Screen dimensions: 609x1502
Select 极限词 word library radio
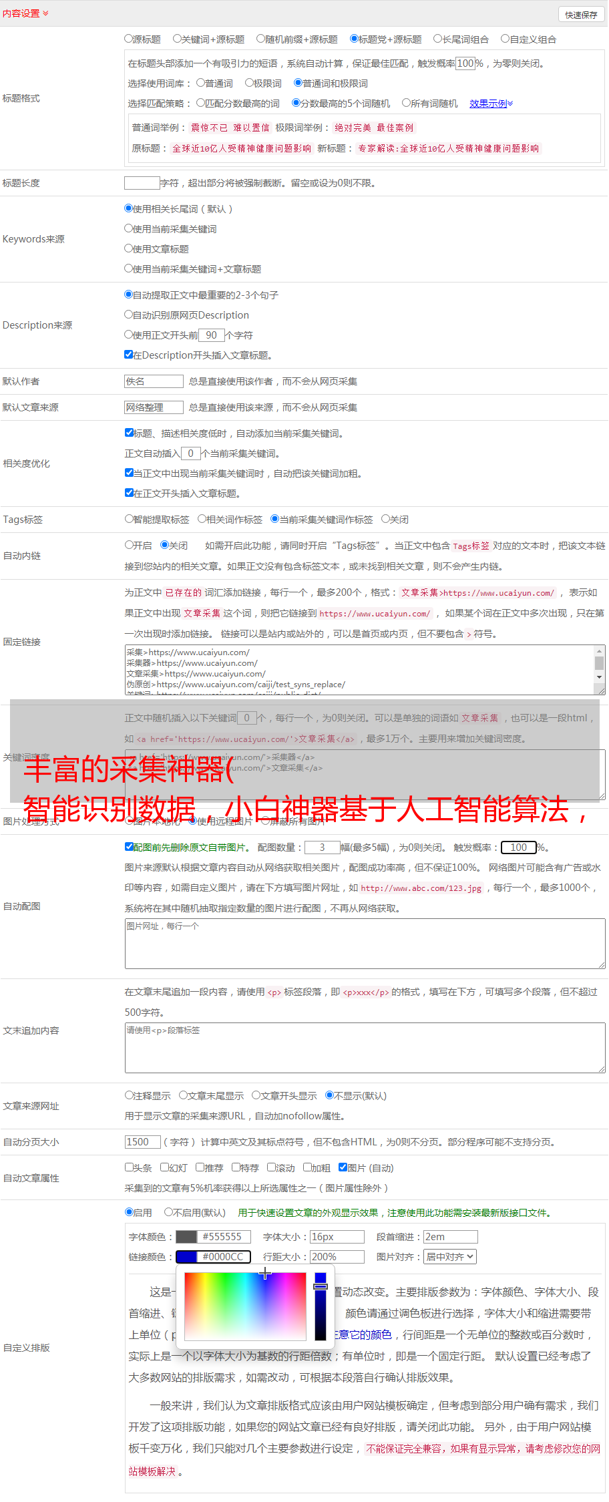point(249,83)
